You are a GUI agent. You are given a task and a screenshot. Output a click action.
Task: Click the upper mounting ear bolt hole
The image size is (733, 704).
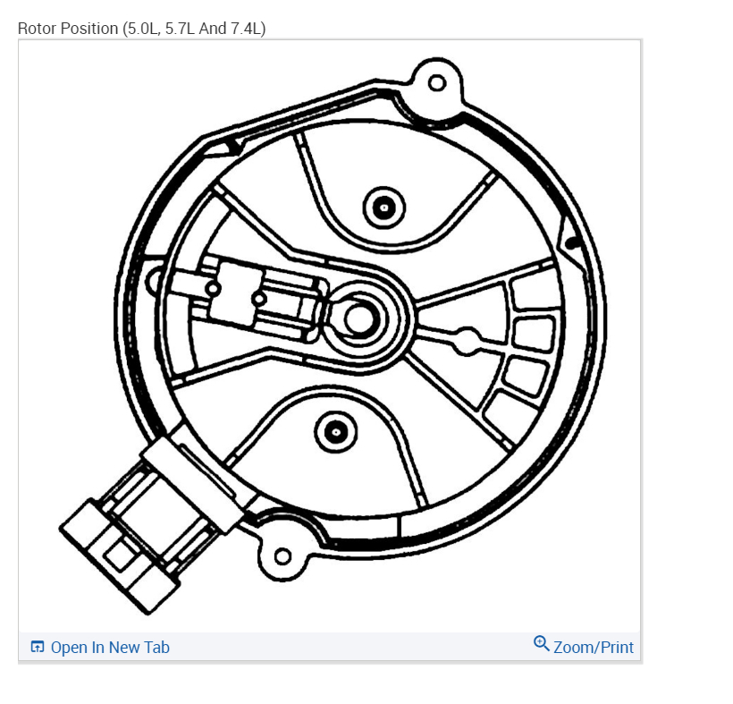click(437, 83)
